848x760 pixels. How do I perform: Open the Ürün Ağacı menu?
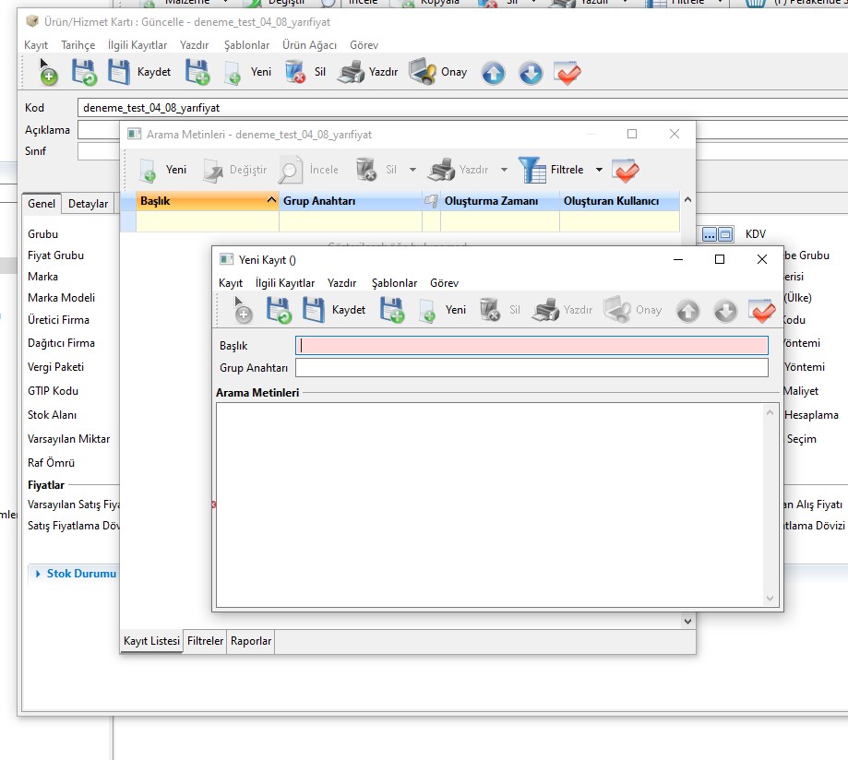[309, 45]
